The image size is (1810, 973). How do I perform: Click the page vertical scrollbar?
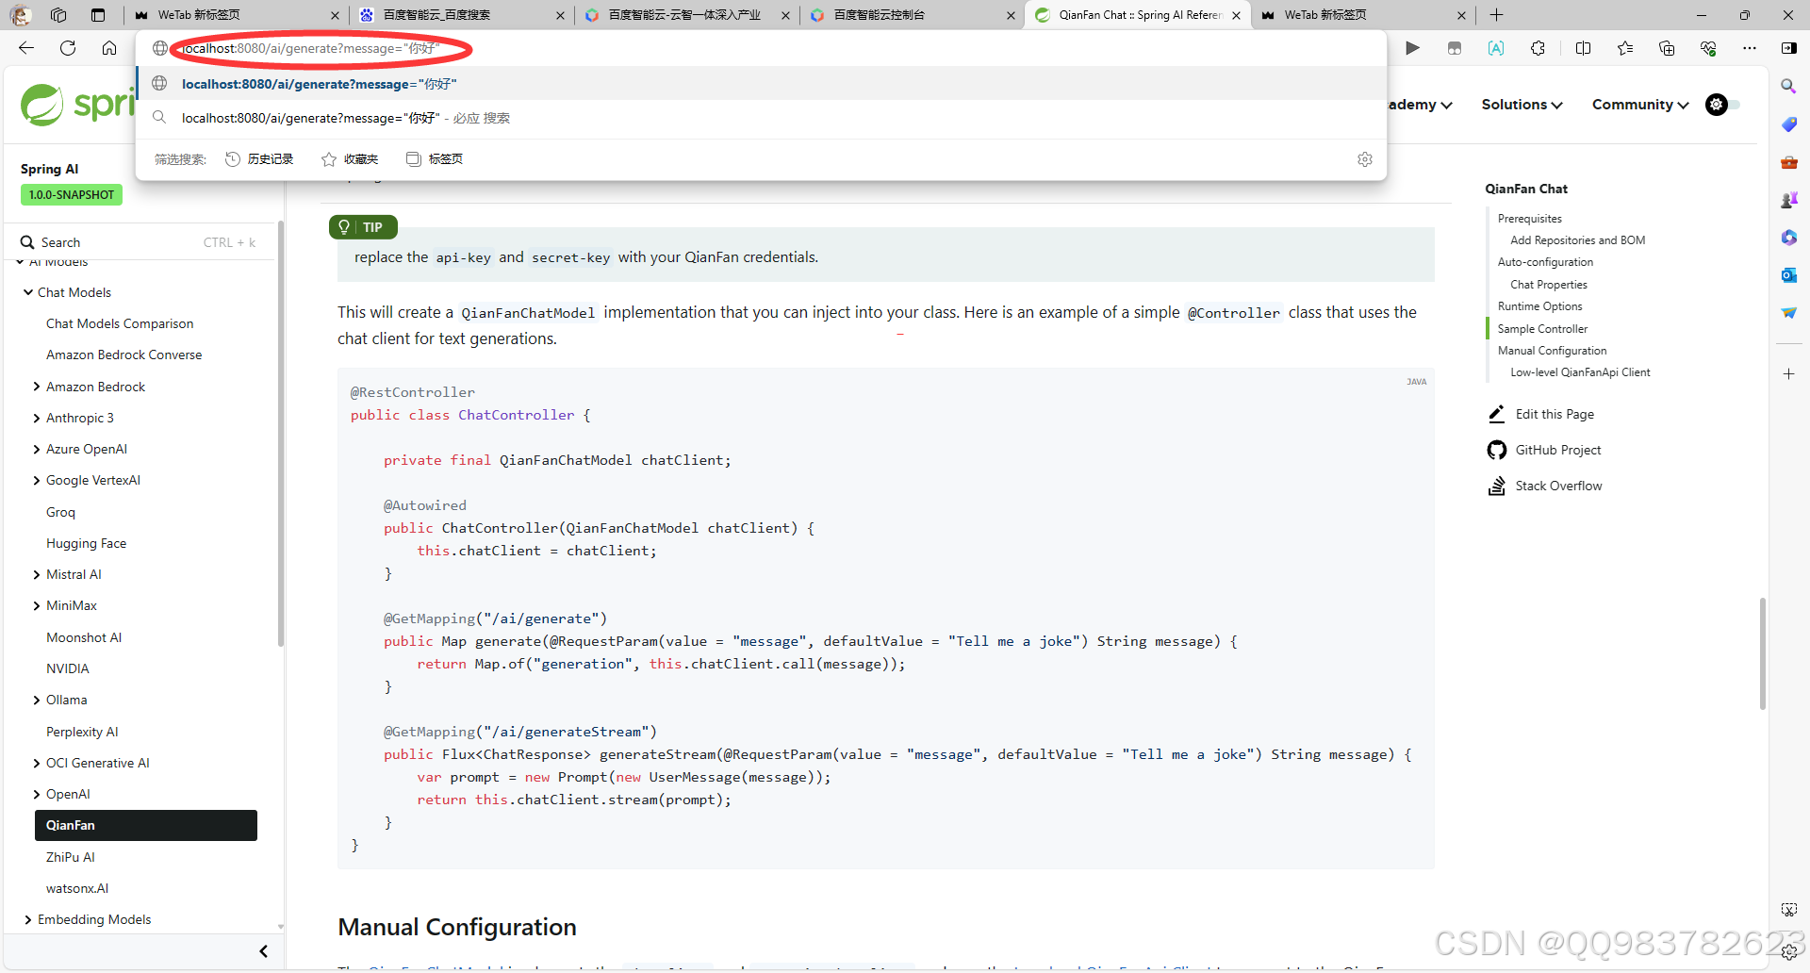1762,653
